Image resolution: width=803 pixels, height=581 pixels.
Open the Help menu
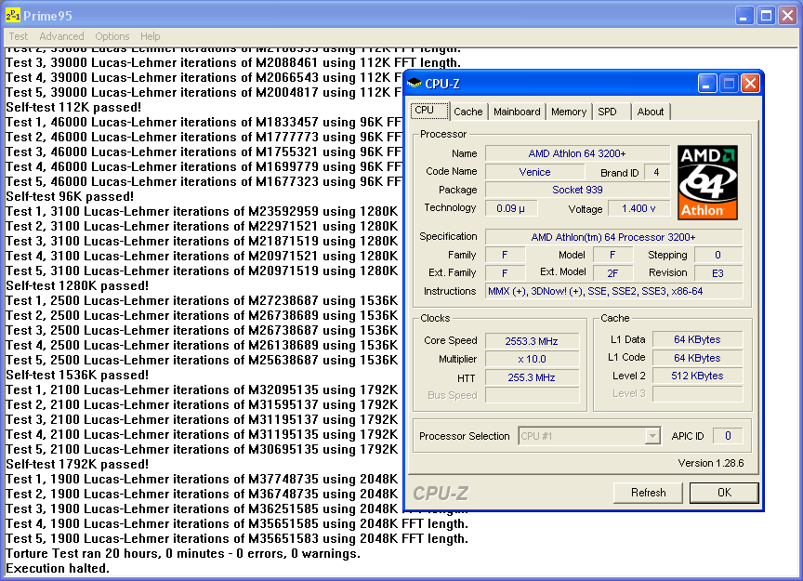point(150,36)
